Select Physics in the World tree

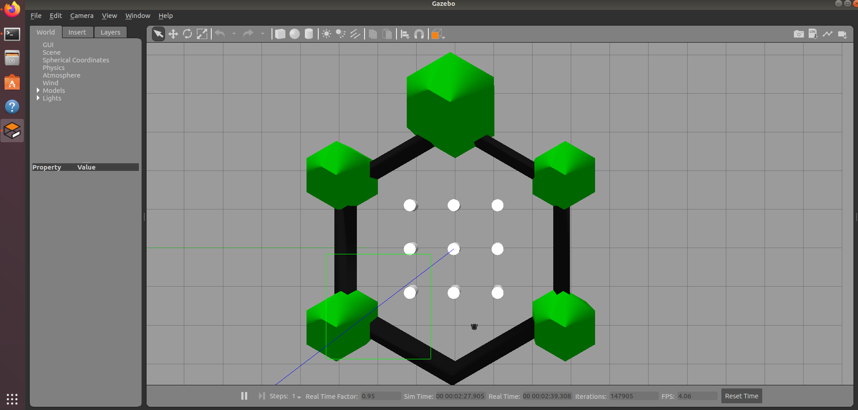(x=53, y=68)
